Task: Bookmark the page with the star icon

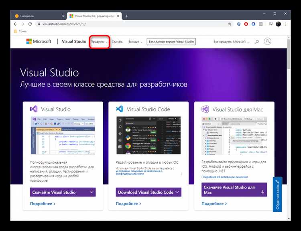Action: tap(230, 24)
